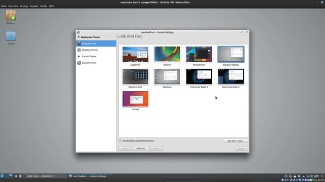Viewport: 325px width, 182px height.
Task: Minimize the System Settings window
Action: pos(236,32)
